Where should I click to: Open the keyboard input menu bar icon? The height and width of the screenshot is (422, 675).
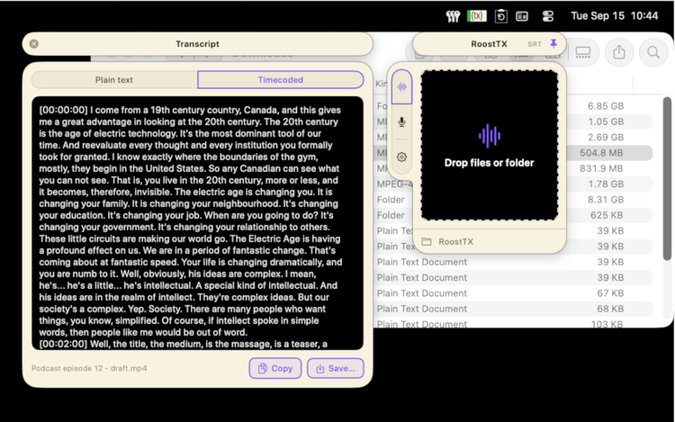(522, 16)
